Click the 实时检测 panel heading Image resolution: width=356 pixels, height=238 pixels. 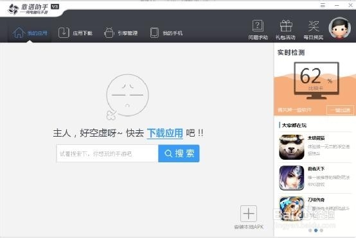291,53
